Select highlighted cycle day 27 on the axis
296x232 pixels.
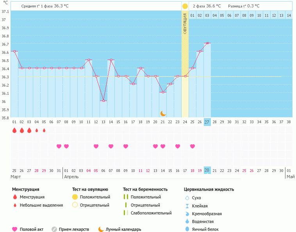pos(207,122)
